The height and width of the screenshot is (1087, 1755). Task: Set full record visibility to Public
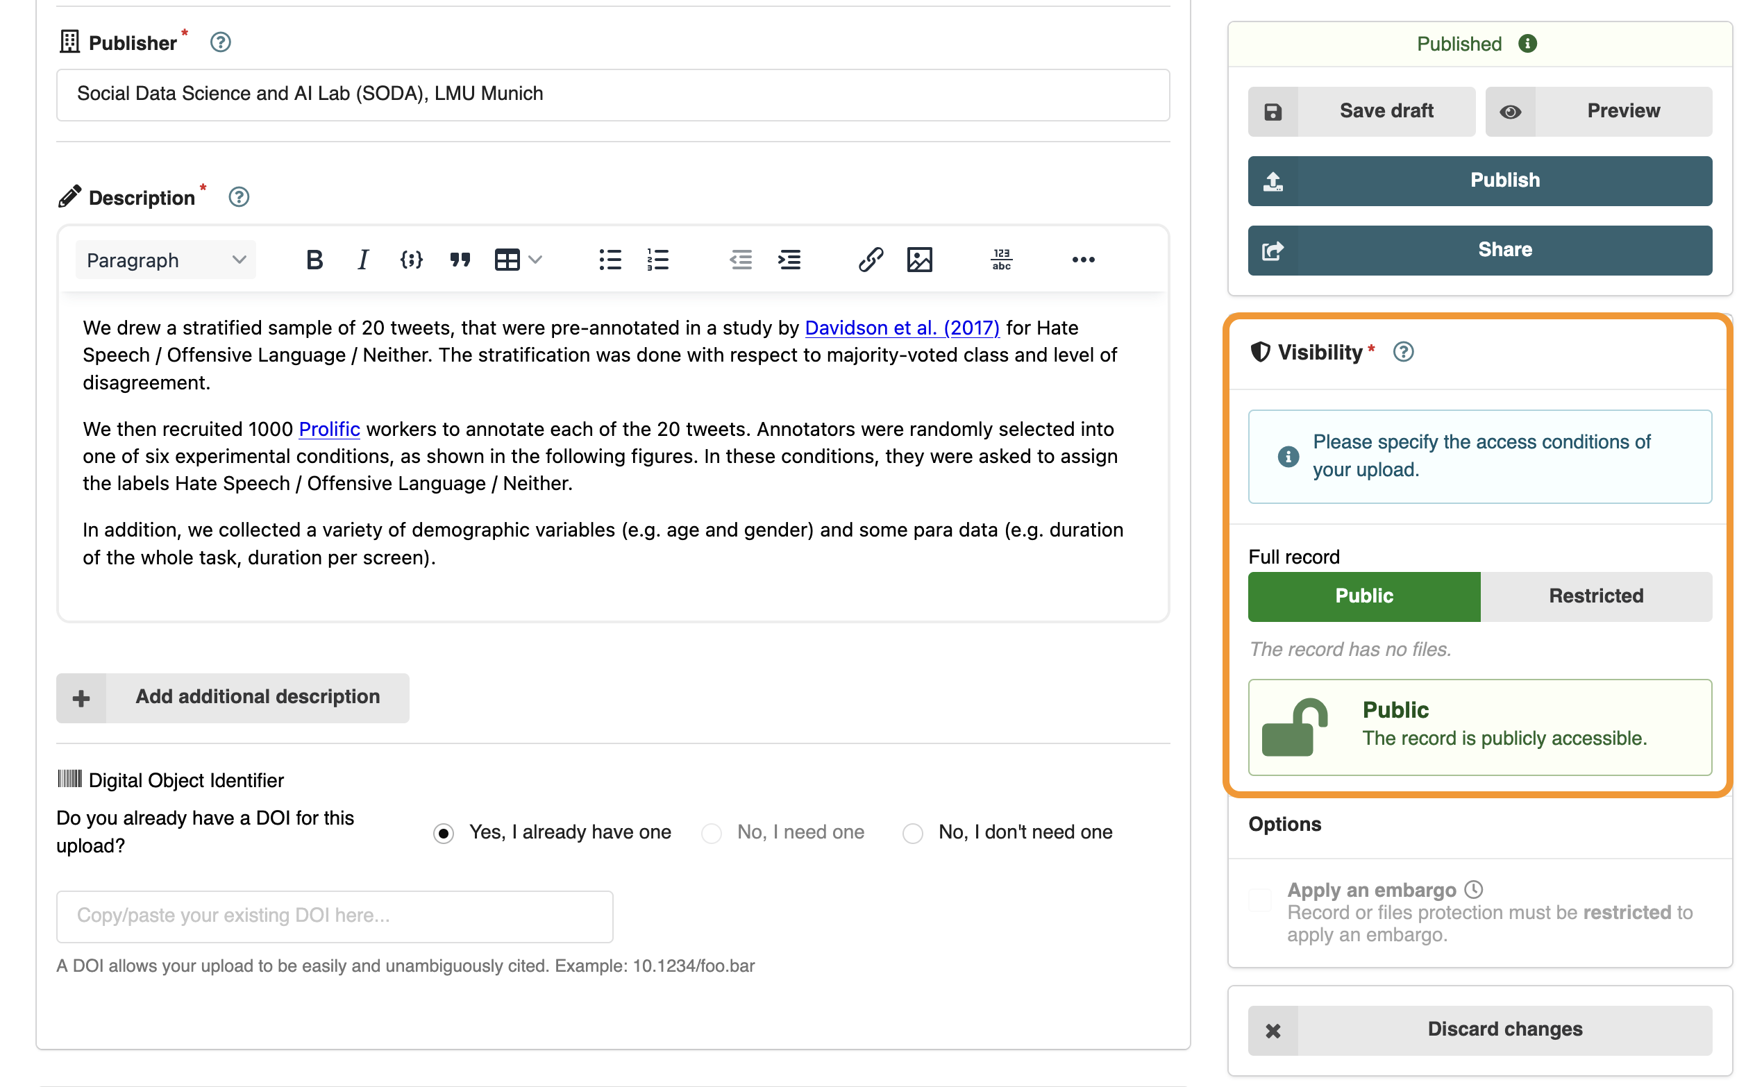[1364, 596]
